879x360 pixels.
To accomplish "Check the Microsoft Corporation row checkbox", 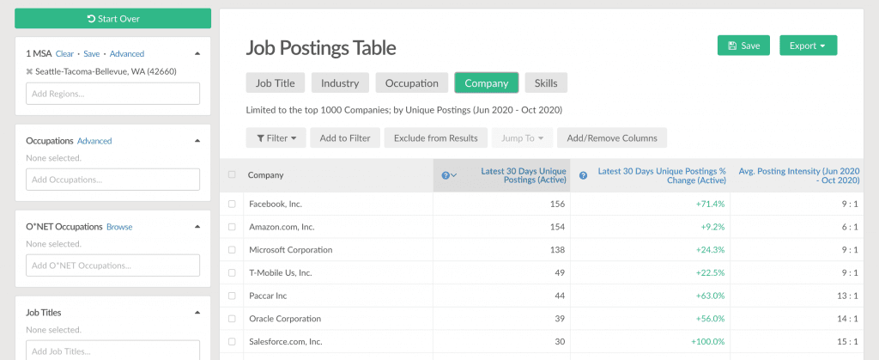I will 232,250.
